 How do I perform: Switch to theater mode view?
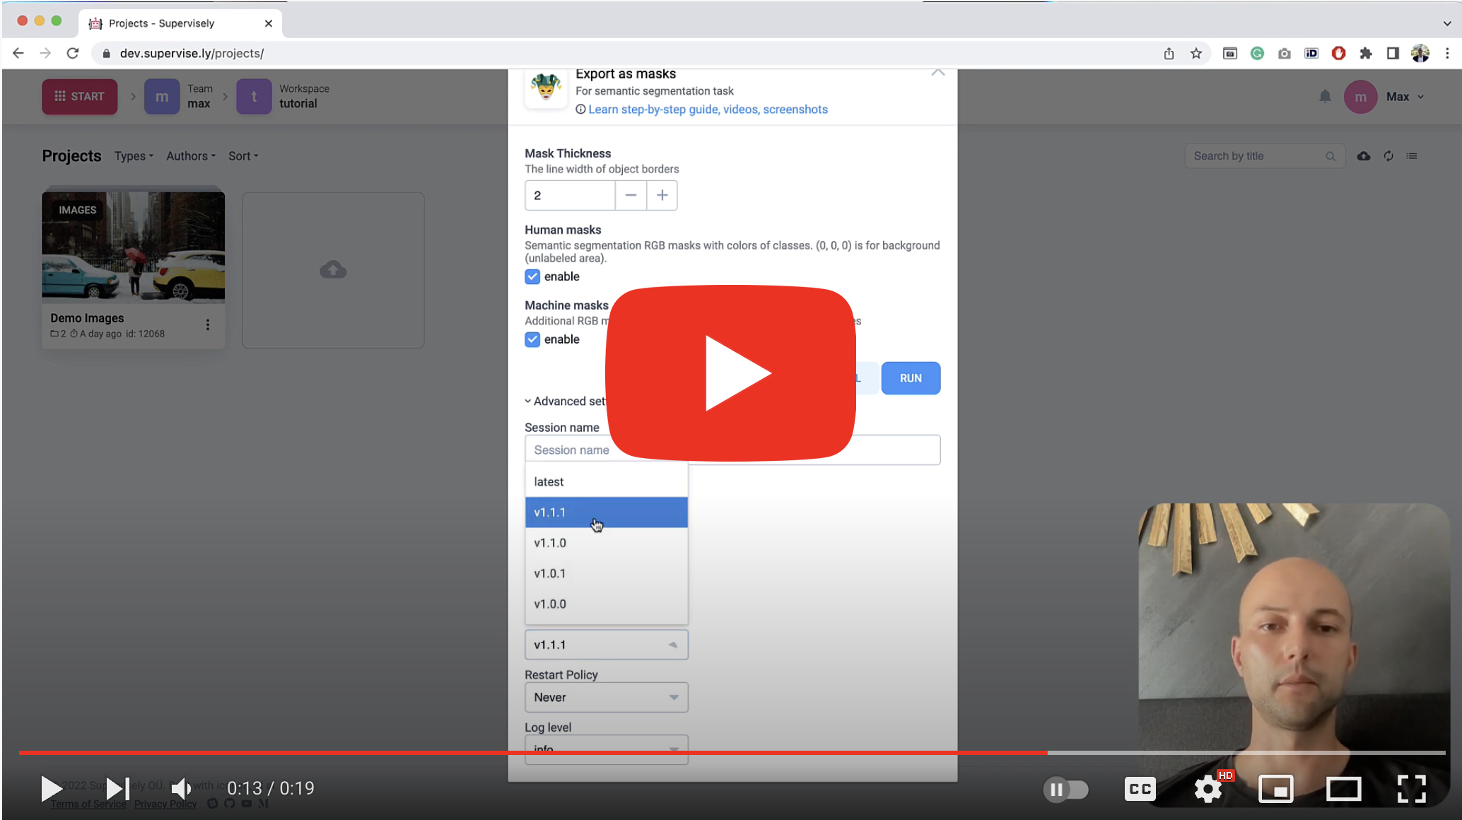coord(1343,789)
